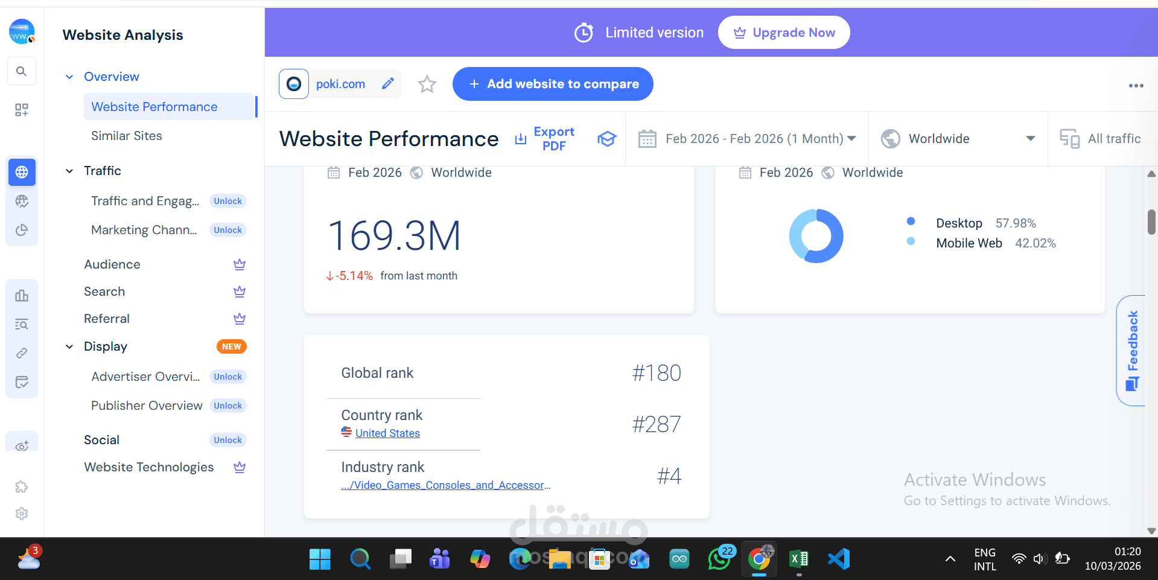Open the search tool in the left rail

[x=22, y=71]
